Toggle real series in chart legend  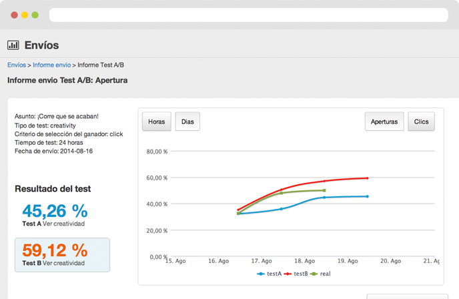coord(322,274)
